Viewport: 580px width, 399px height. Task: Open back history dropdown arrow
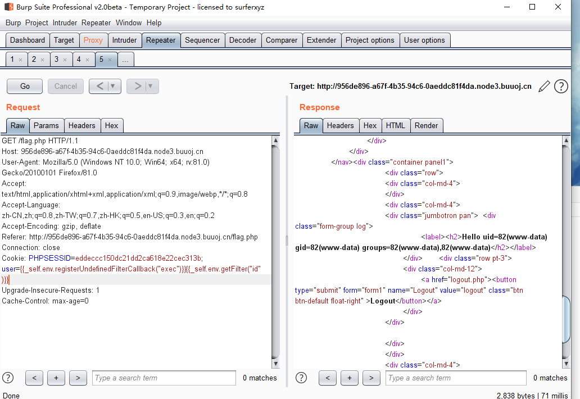114,86
